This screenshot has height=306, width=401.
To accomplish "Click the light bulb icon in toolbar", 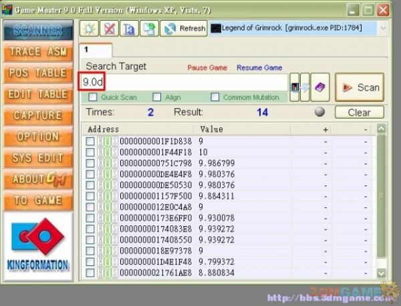I will coord(89,28).
